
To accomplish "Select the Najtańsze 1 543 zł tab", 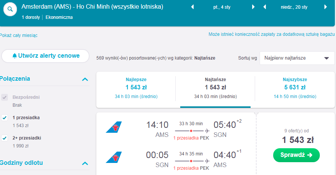I will point(215,88).
